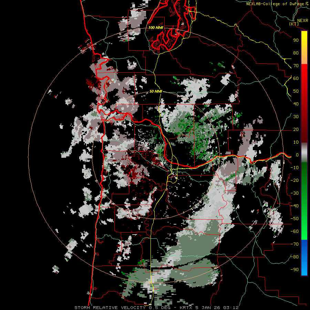
Task: Click the 0 value on velocity scale
Action: tap(297, 155)
